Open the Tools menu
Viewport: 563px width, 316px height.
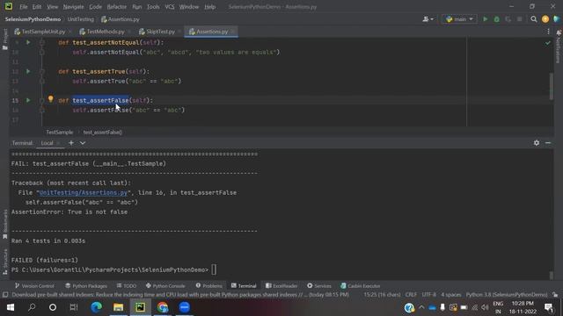153,7
